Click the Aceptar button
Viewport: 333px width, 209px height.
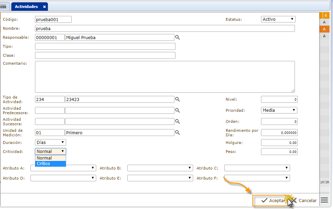[x=270, y=200]
